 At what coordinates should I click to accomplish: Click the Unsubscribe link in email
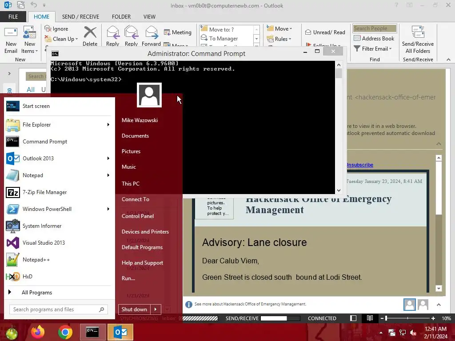(x=360, y=165)
